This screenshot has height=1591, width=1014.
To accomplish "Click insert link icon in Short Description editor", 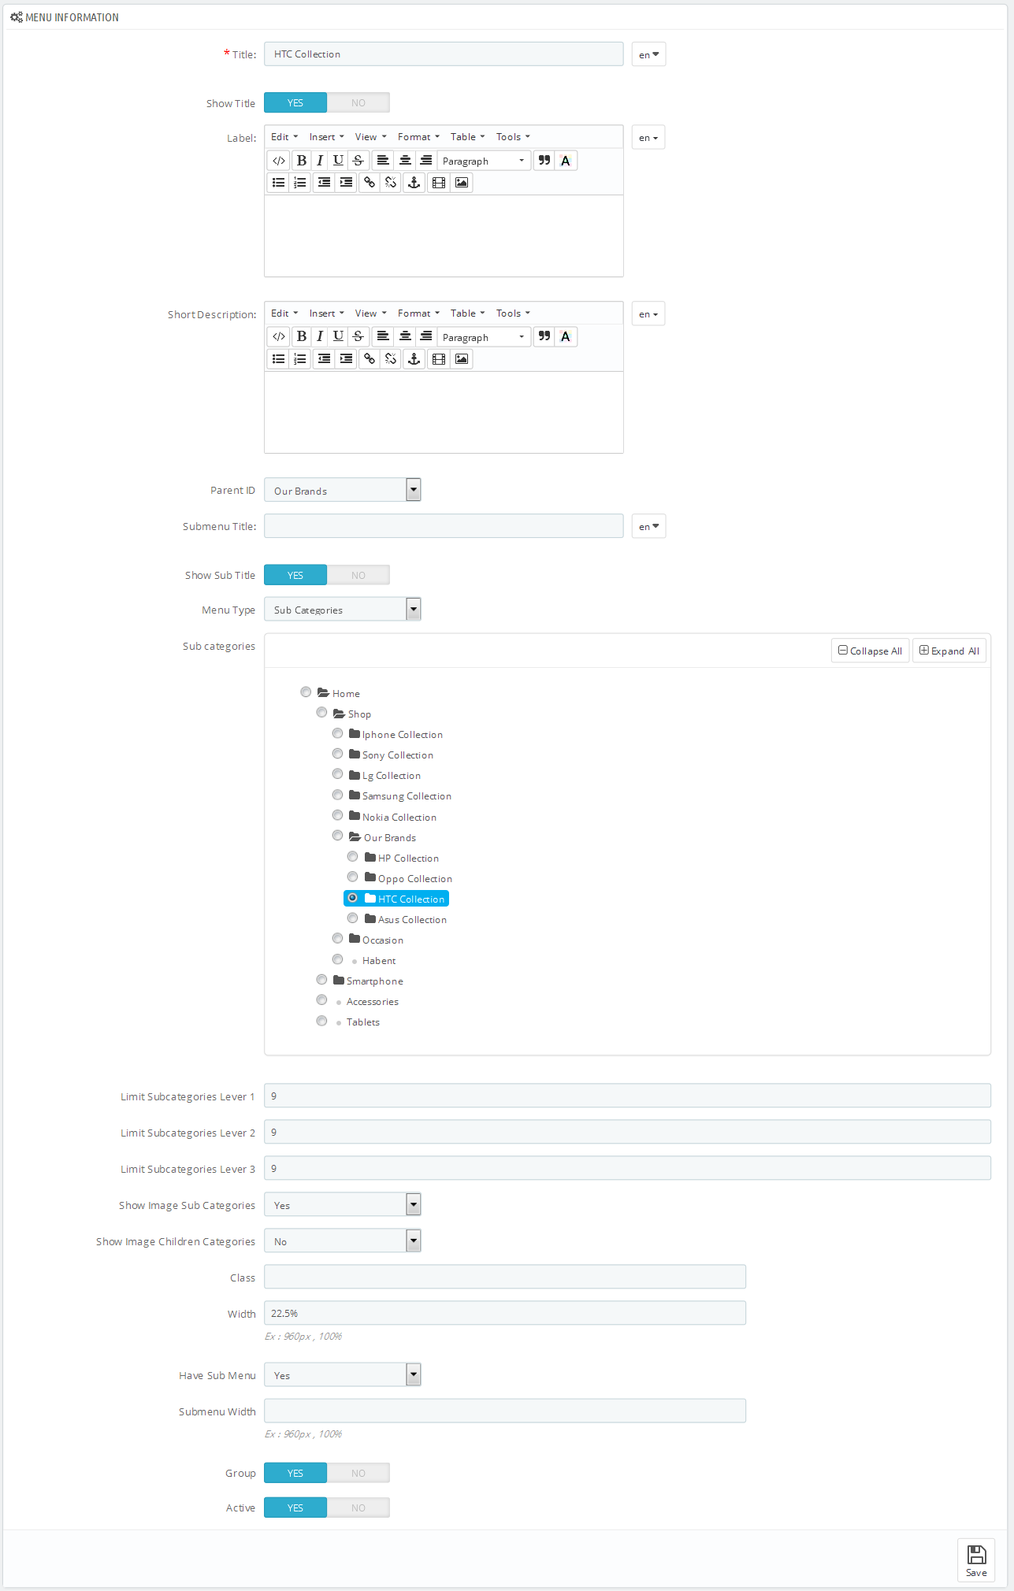I will [x=370, y=359].
